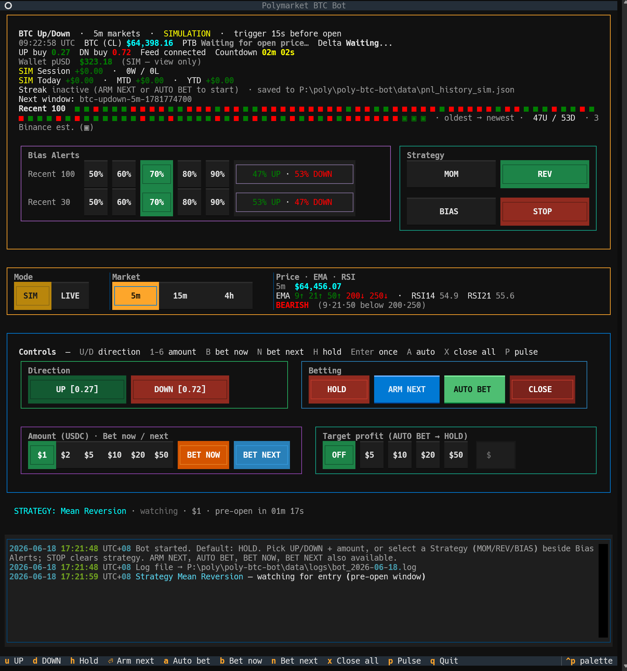The image size is (627, 671).
Task: Set Recent 30 bias alert to 70%
Action: [x=156, y=202]
